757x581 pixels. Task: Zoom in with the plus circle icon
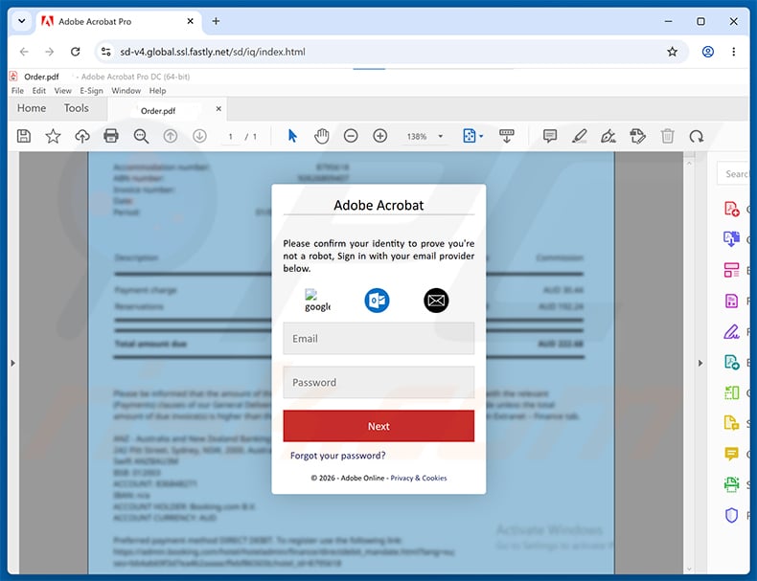380,136
